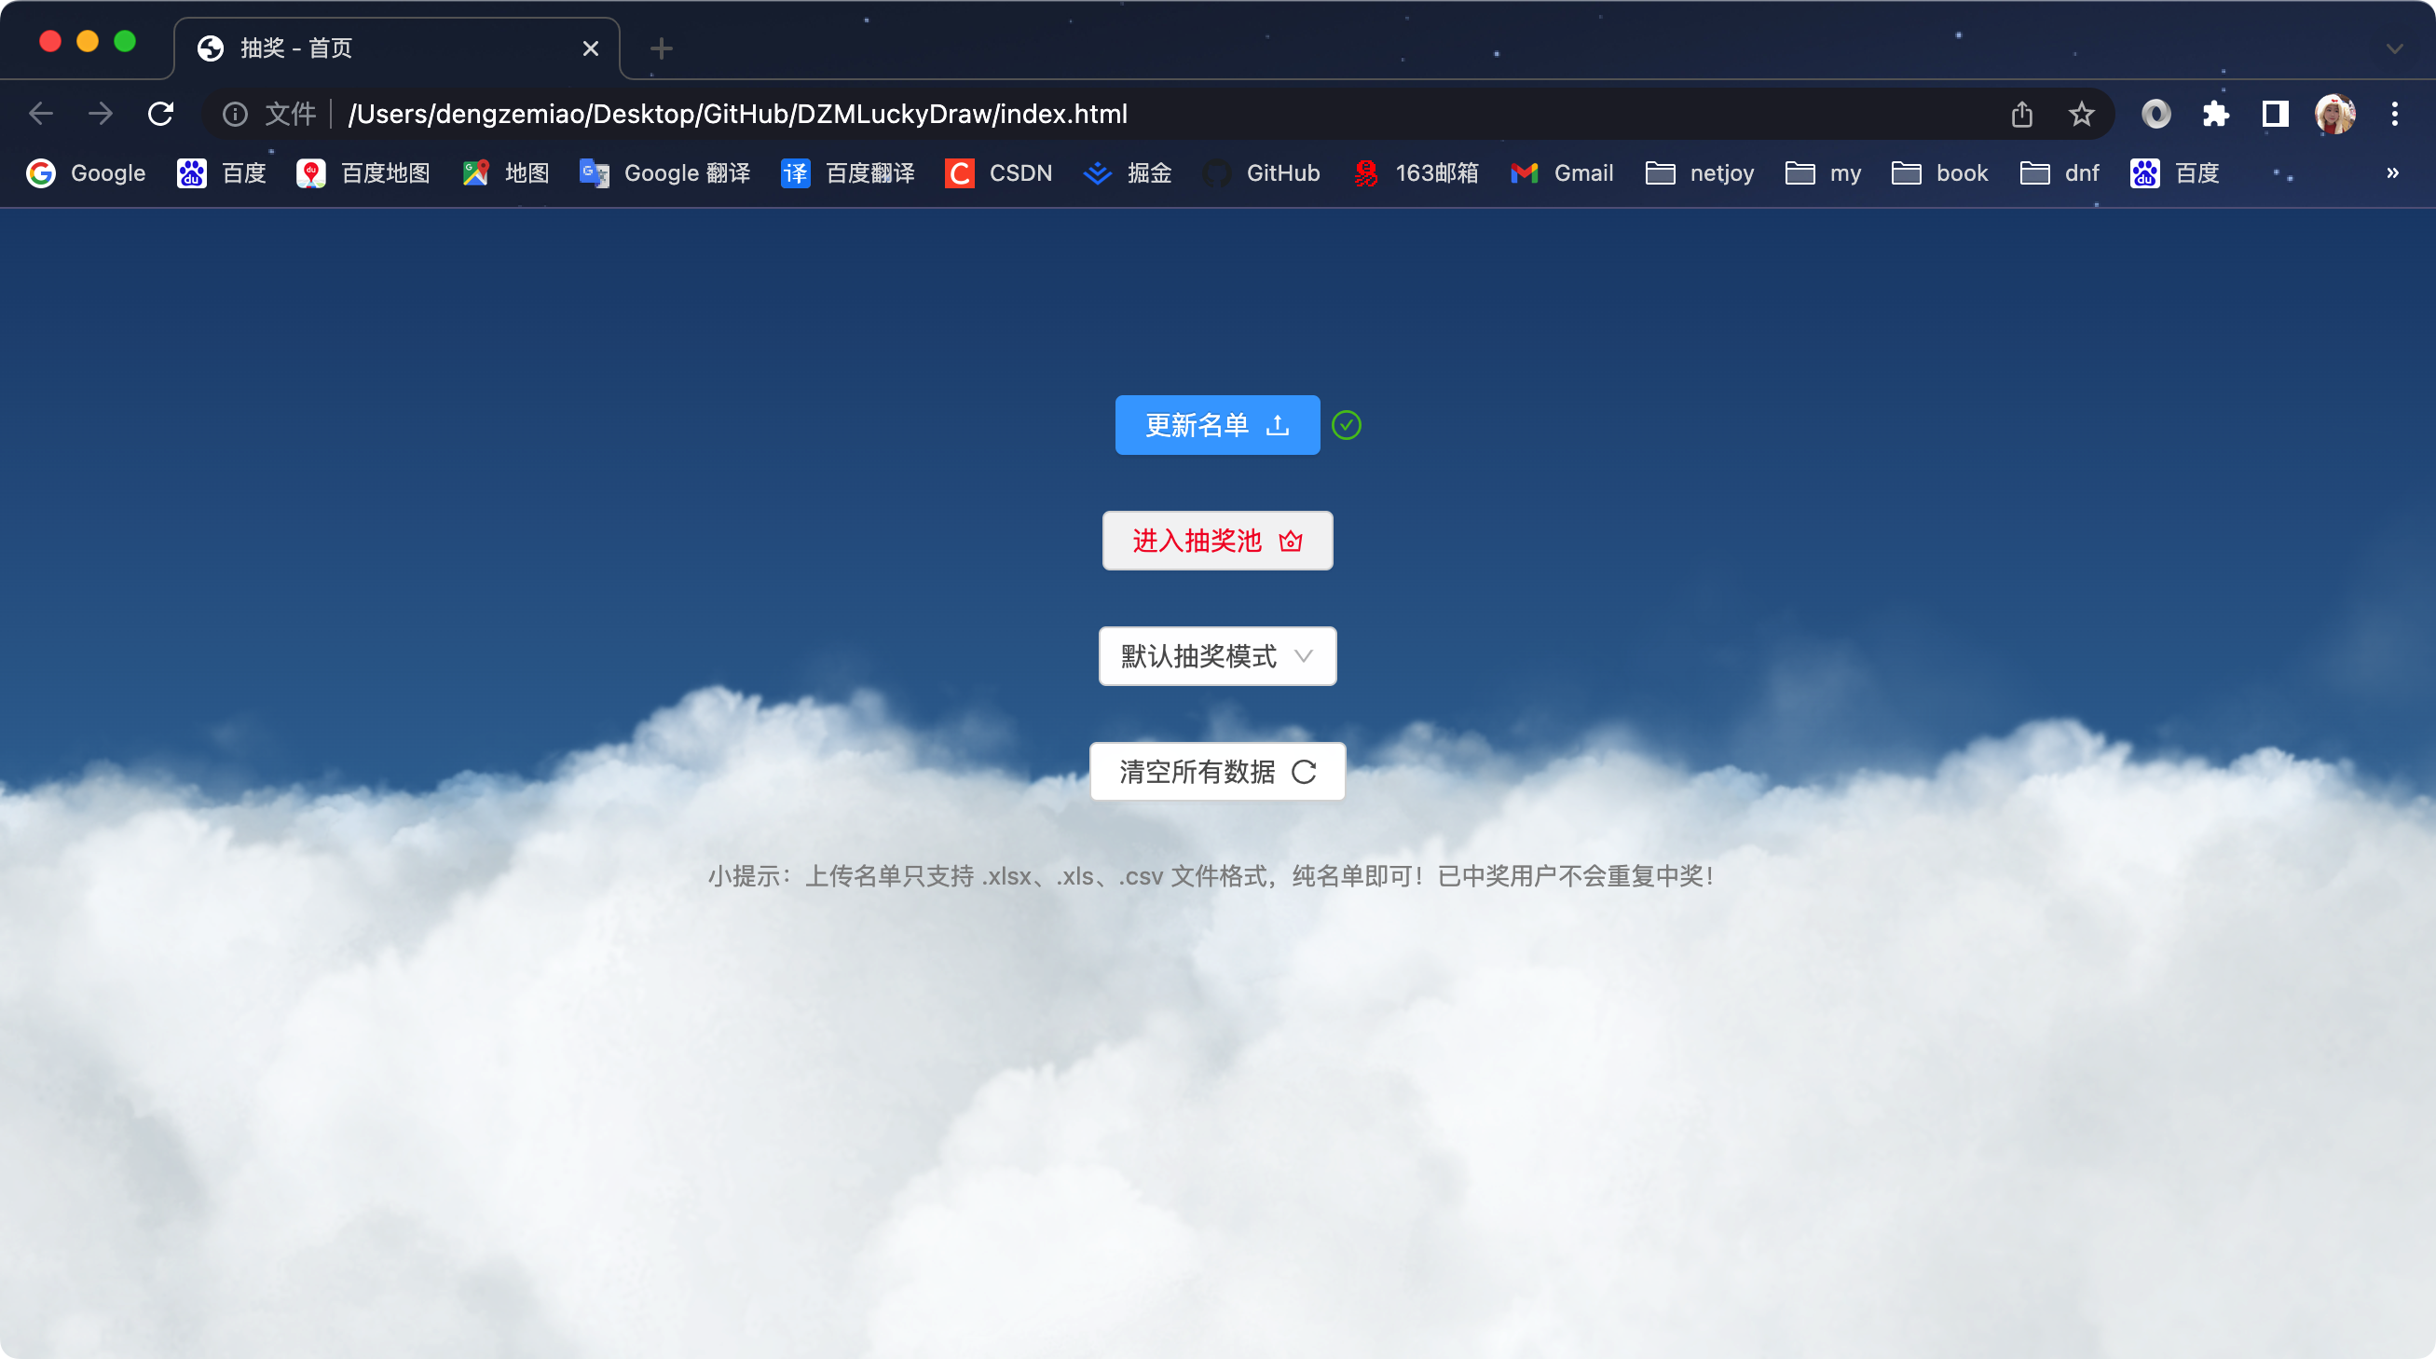Toggle the browser side panel icon

2275,115
